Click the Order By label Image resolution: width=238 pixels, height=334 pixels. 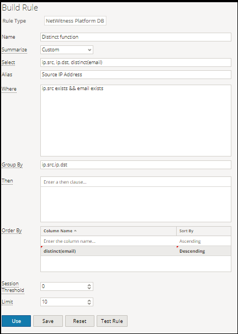pyautogui.click(x=12, y=231)
